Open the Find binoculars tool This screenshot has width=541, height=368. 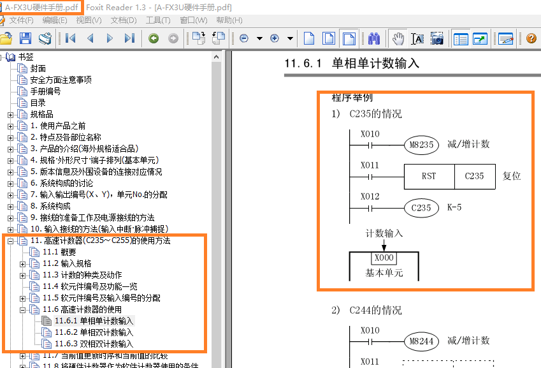pos(374,38)
